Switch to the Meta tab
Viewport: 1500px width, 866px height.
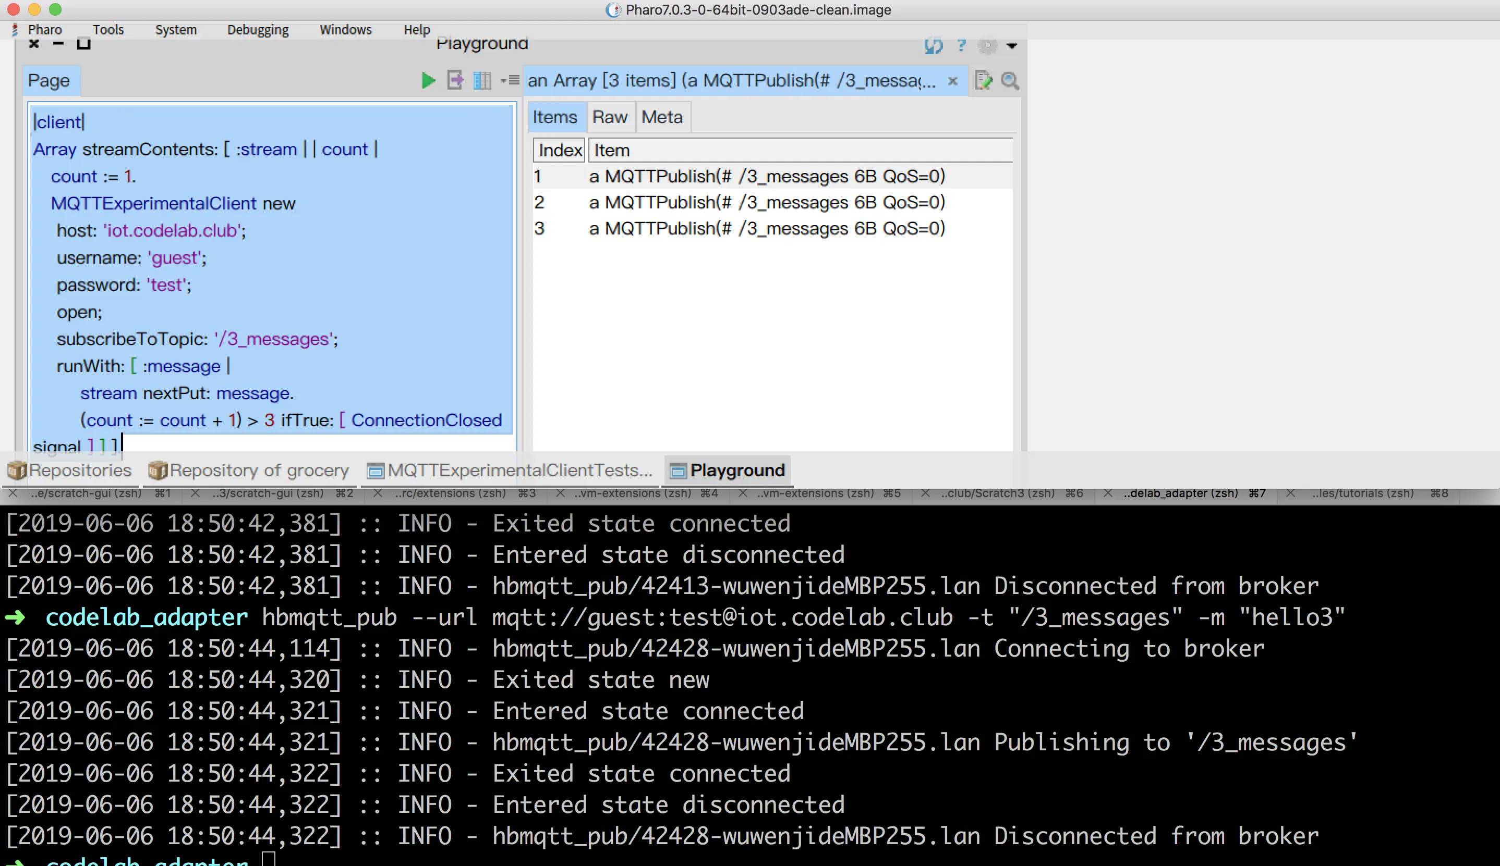(661, 117)
